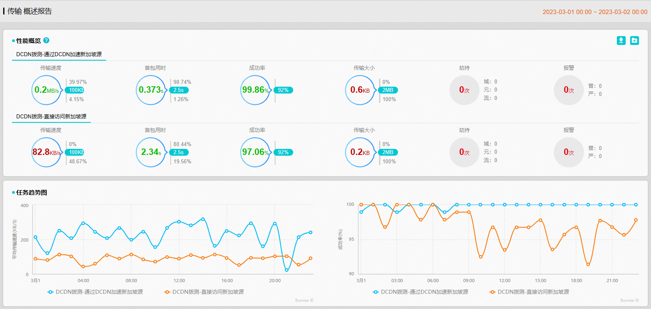Click the hijack 0次 circle in first row

[x=464, y=90]
